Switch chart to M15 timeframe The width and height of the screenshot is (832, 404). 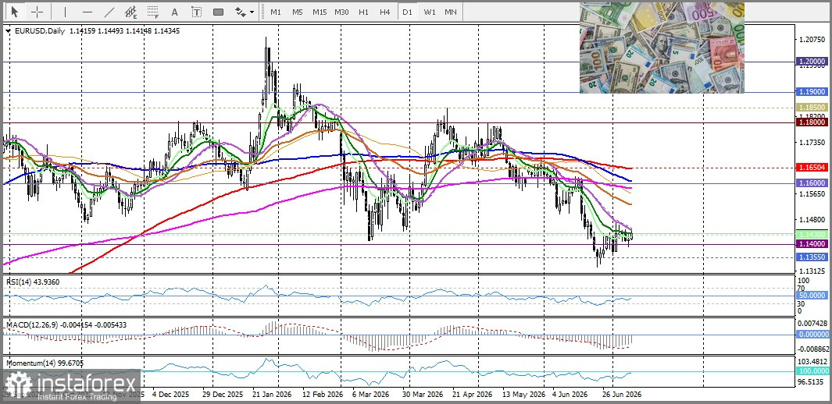click(x=320, y=12)
